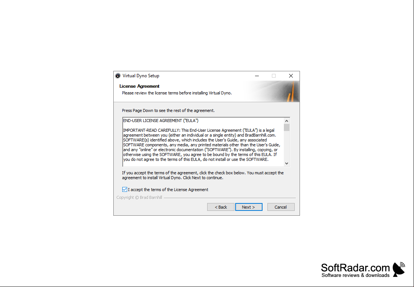Cancel the Virtual Dyno installation
The image size is (414, 287).
pyautogui.click(x=280, y=207)
